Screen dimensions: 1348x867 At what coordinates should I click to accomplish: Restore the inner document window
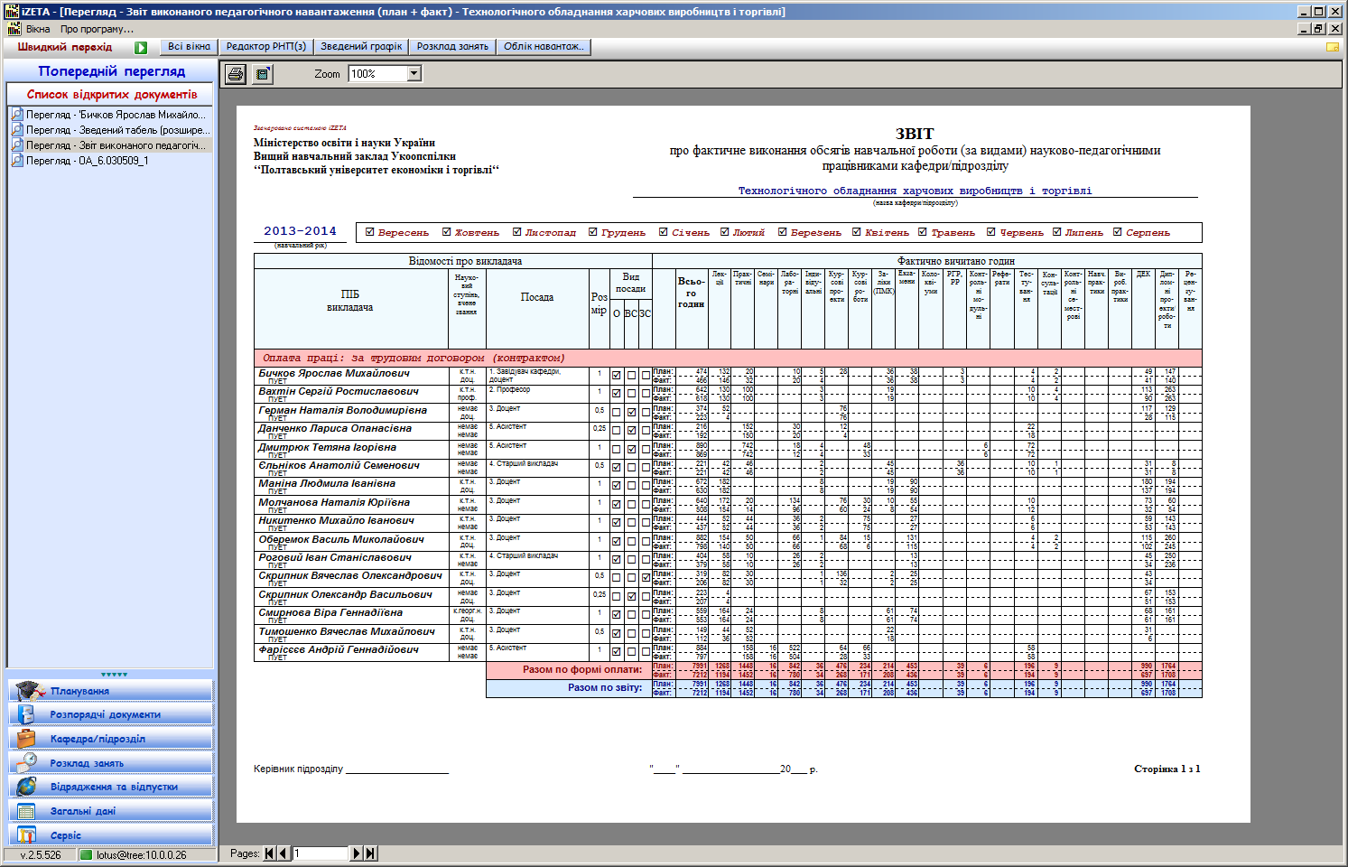[x=1319, y=29]
